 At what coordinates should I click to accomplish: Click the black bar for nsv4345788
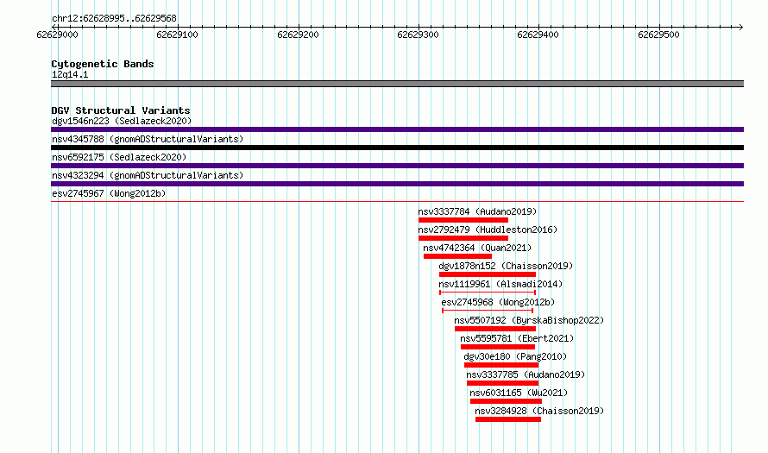397,148
